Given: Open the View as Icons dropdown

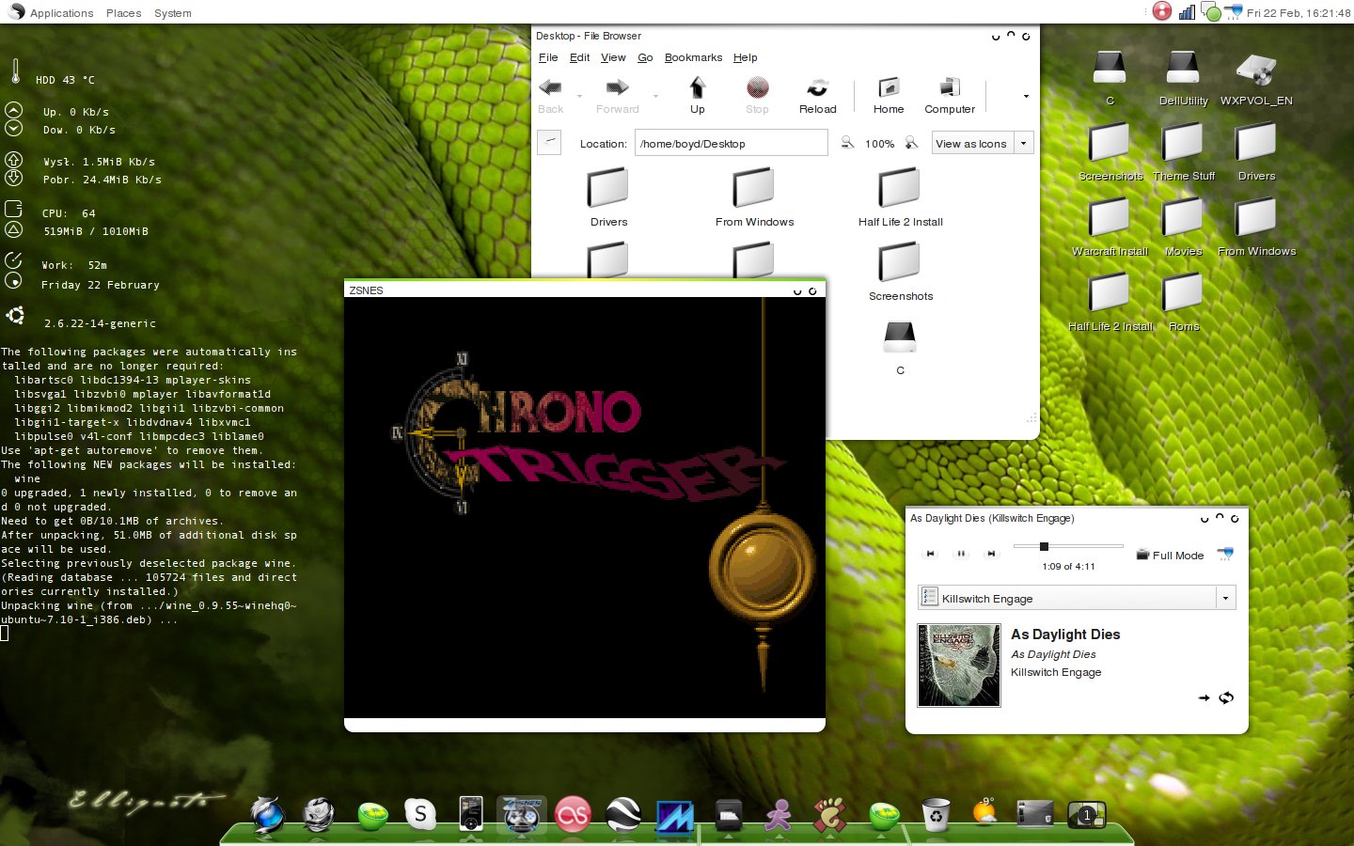Looking at the screenshot, I should pyautogui.click(x=983, y=143).
